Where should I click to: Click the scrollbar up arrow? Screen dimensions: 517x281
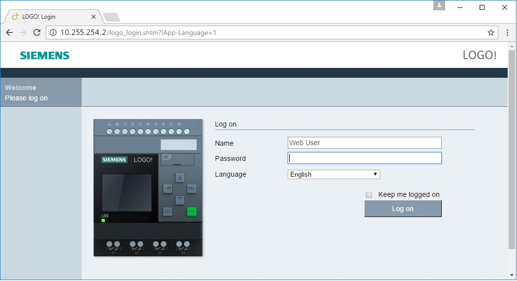coord(512,46)
